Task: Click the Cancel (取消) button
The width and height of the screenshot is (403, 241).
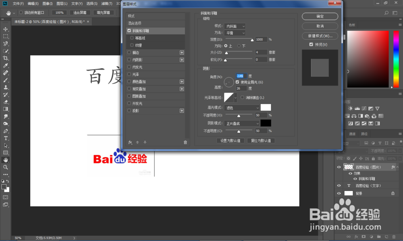Action: 320,26
